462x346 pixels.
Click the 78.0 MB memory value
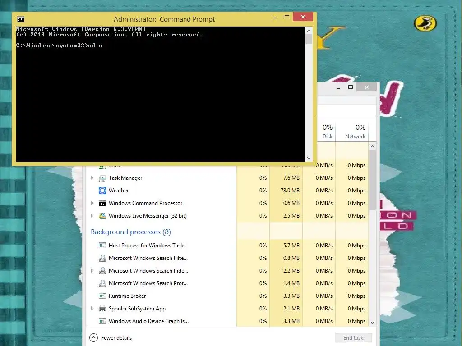[290, 191]
